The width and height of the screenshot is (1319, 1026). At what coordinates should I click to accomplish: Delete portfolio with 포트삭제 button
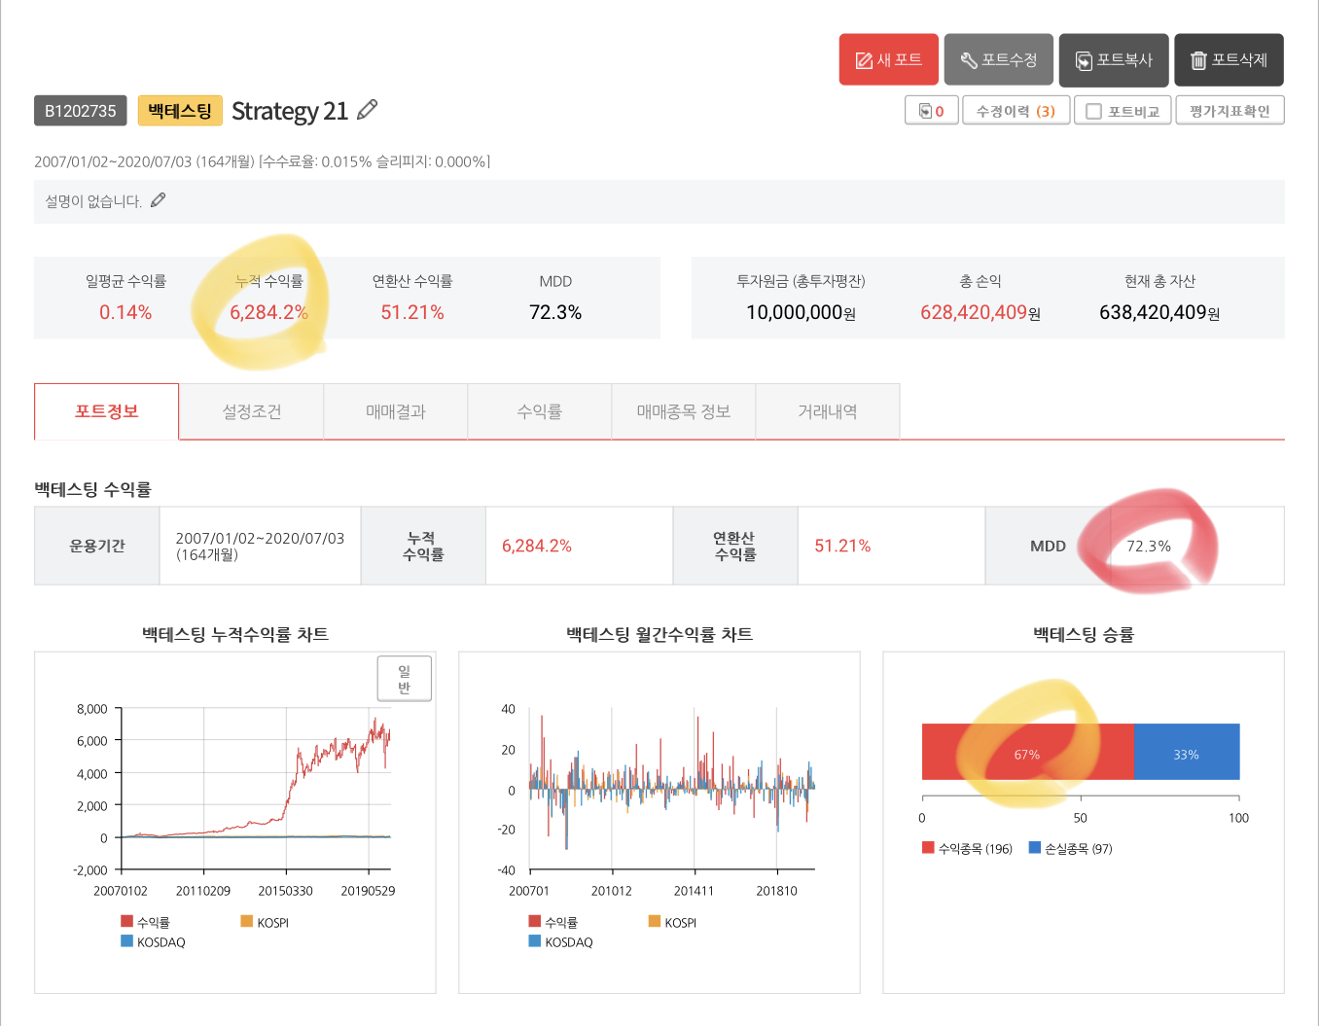pyautogui.click(x=1229, y=59)
